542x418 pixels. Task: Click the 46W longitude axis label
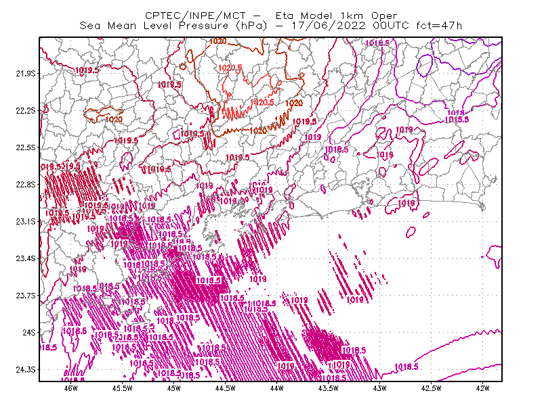(x=71, y=388)
